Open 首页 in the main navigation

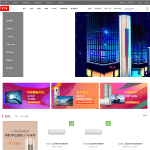(25, 8)
